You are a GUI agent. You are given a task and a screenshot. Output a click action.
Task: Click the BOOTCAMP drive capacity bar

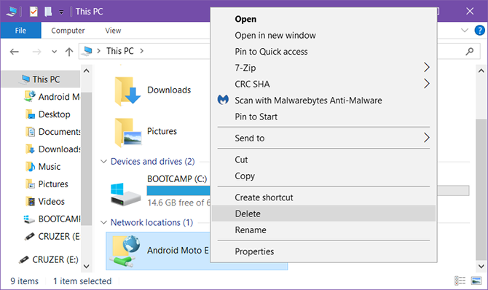tap(178, 191)
